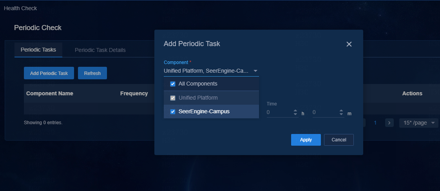The image size is (440, 191).
Task: Close the Add Periodic Task dialog
Action: (x=349, y=44)
